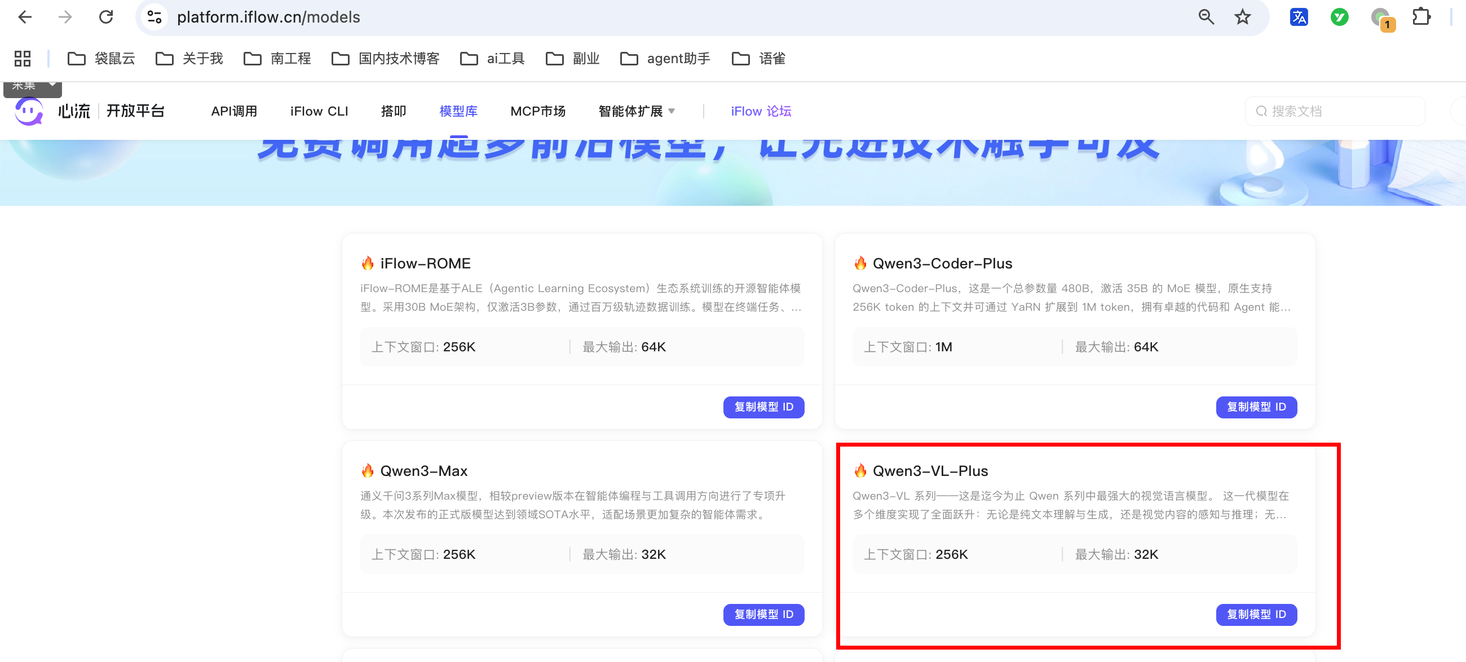Click the Qwen3-VL-Plus model title
Viewport: 1466px width, 662px height.
point(930,471)
